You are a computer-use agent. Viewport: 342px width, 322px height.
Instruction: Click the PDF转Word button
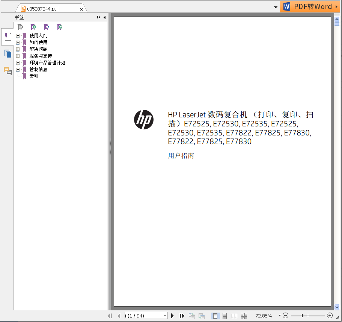(x=310, y=6)
